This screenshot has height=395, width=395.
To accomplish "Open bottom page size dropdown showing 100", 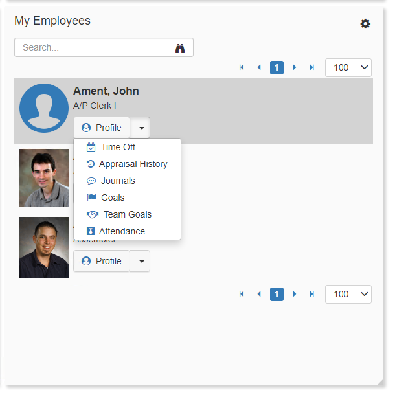I will [348, 294].
